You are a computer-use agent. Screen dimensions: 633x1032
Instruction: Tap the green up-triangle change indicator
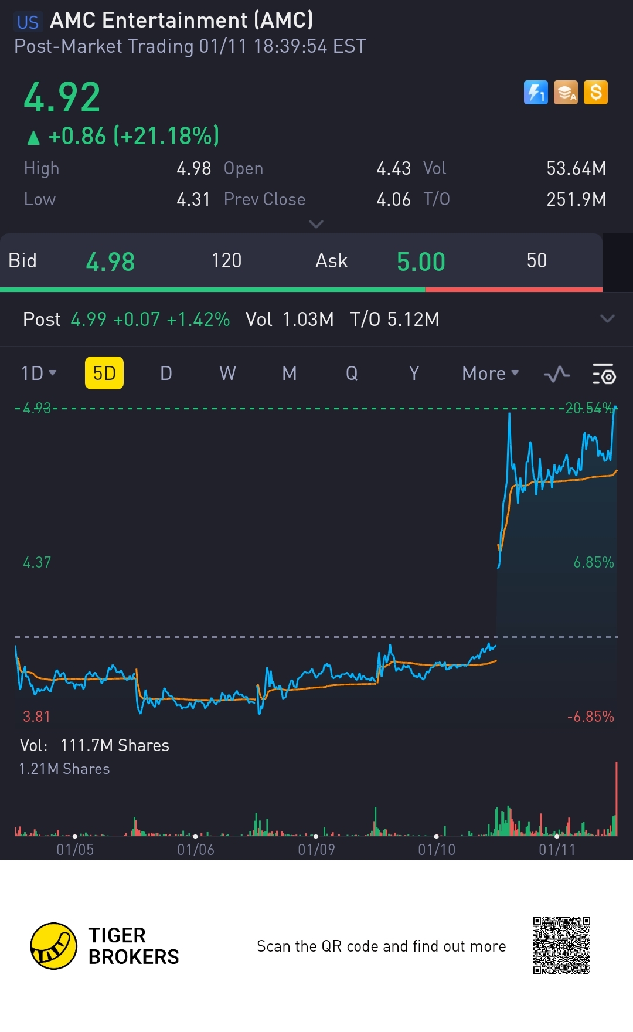pos(33,137)
